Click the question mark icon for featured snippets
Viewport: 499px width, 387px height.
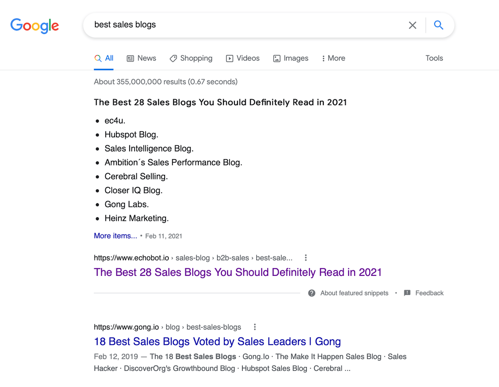pyautogui.click(x=311, y=293)
